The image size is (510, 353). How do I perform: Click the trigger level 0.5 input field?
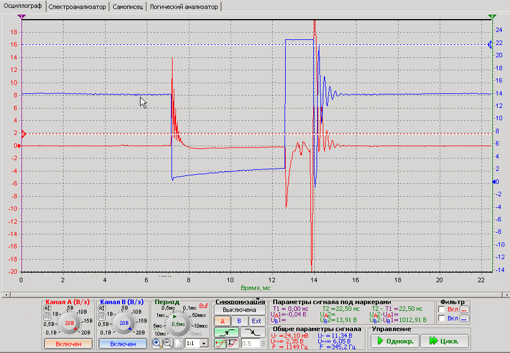(x=251, y=343)
